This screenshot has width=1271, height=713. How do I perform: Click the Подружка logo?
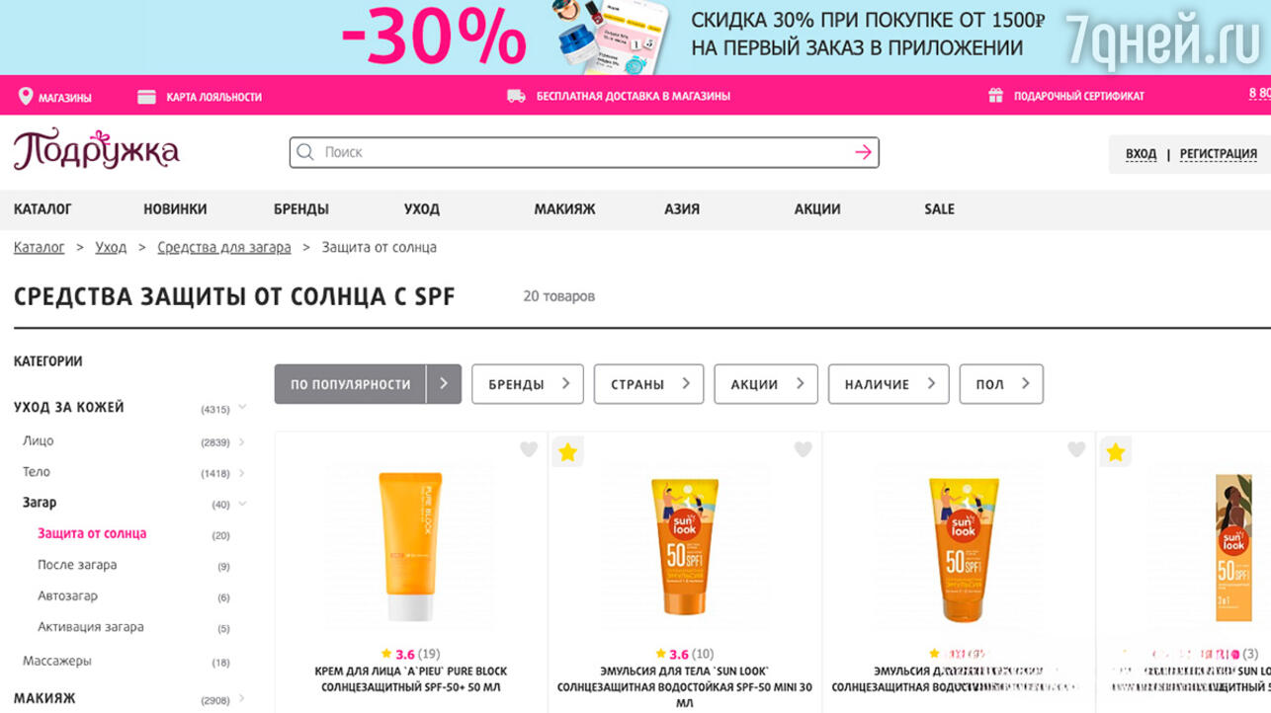pyautogui.click(x=96, y=150)
